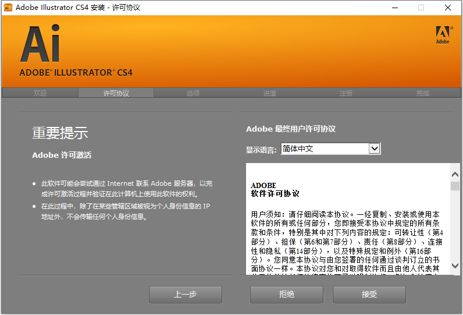Click the license scrollbar up arrow
Screen dimensions: 463x315
click(455, 174)
